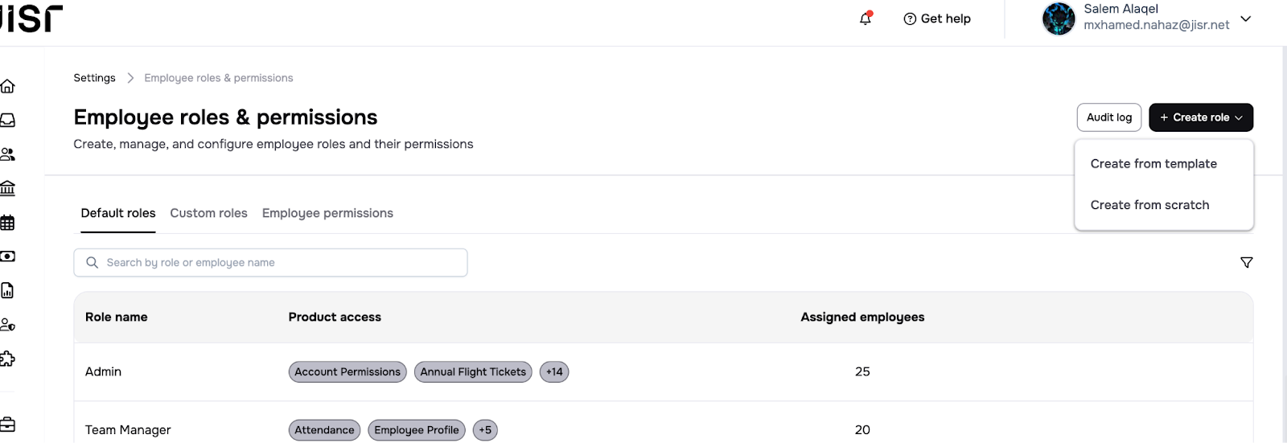The height and width of the screenshot is (443, 1287).
Task: Open the calendar sidebar icon
Action: 8,223
